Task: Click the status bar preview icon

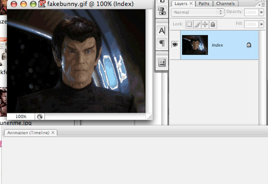Action: click(x=40, y=117)
